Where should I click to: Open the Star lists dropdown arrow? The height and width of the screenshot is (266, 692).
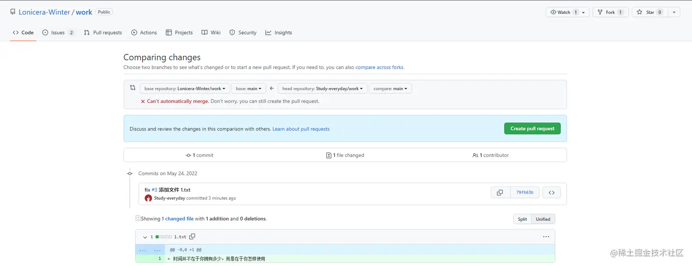pos(674,12)
